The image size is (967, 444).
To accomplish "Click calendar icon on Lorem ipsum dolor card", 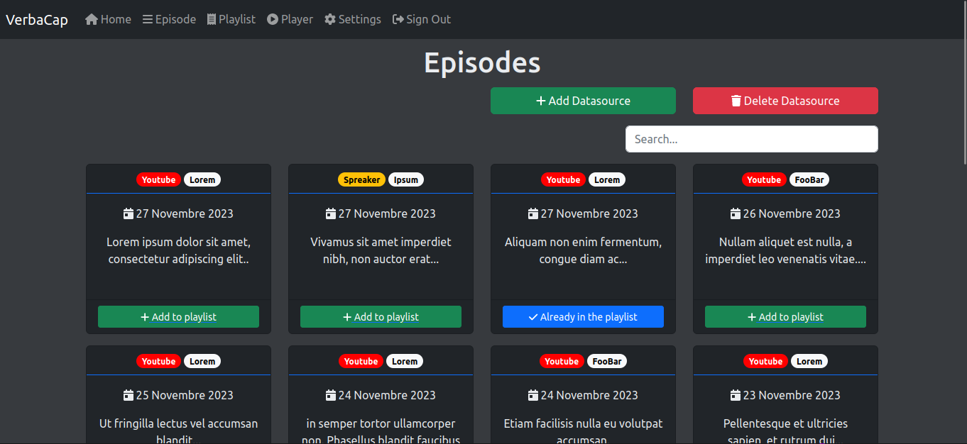I will pos(129,213).
